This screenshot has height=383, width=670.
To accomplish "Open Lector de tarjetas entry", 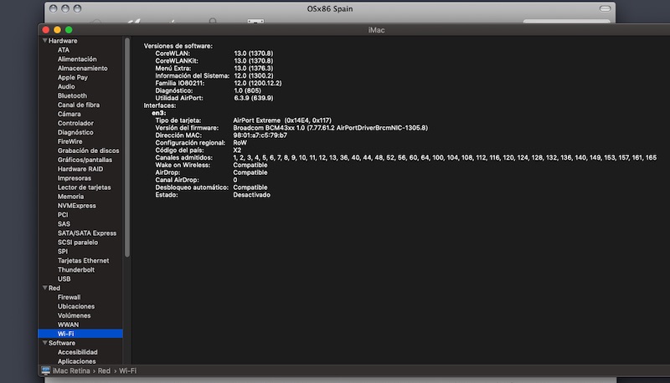I will pos(85,187).
